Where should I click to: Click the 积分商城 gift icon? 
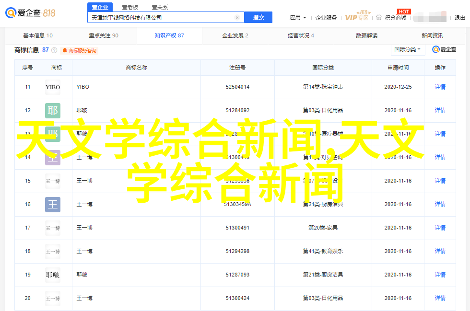(381, 18)
